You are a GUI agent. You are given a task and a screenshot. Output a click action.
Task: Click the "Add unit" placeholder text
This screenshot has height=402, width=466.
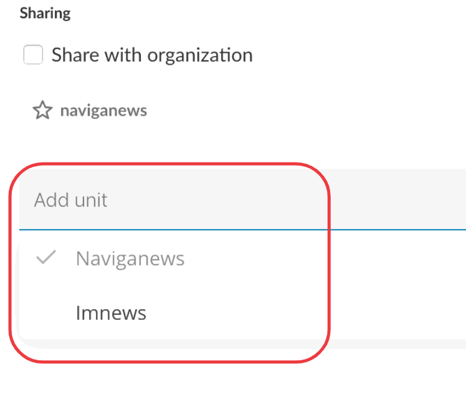[x=70, y=200]
